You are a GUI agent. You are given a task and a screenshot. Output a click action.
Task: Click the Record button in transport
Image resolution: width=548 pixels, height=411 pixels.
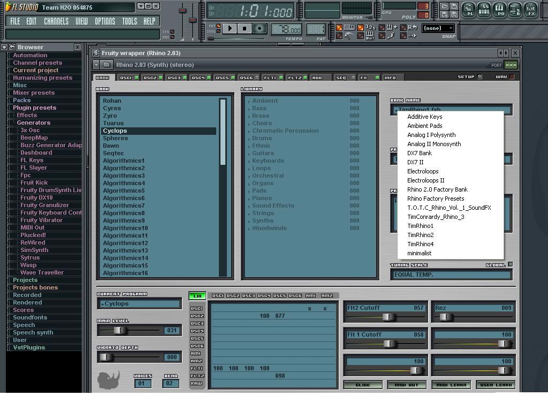pos(260,28)
